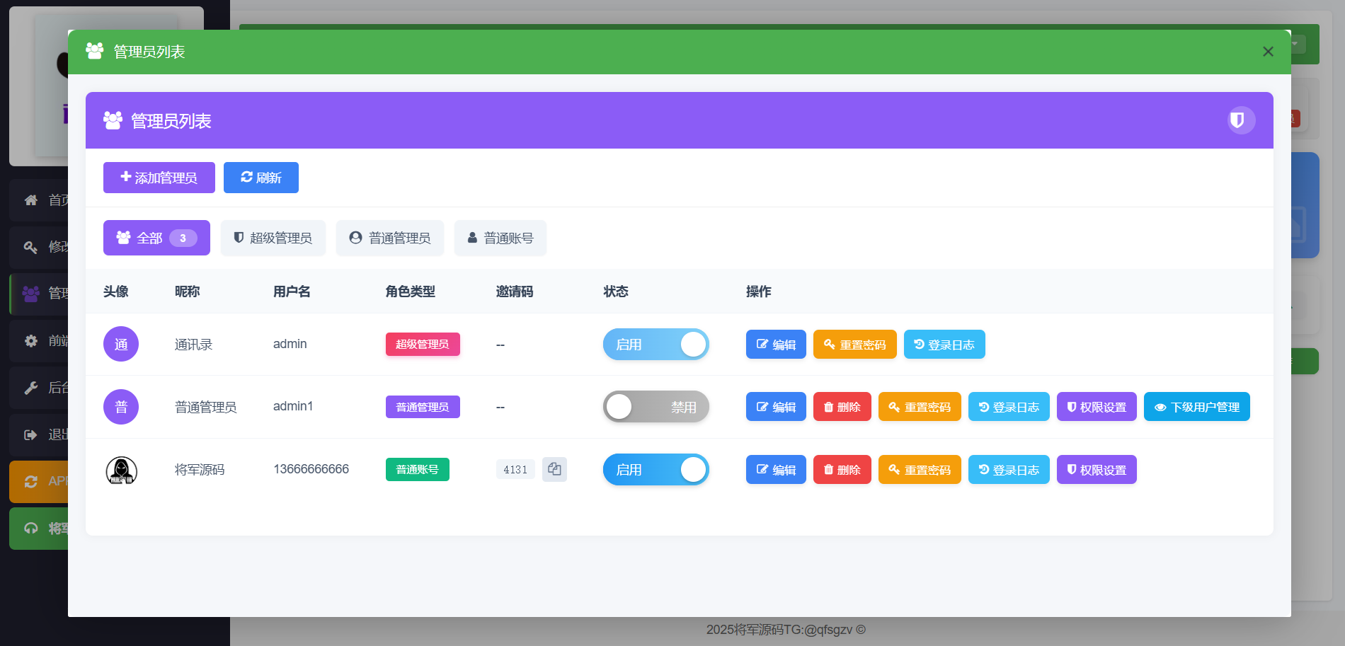Open 下级用户管理 for admin1
The width and height of the screenshot is (1345, 646).
click(x=1196, y=407)
